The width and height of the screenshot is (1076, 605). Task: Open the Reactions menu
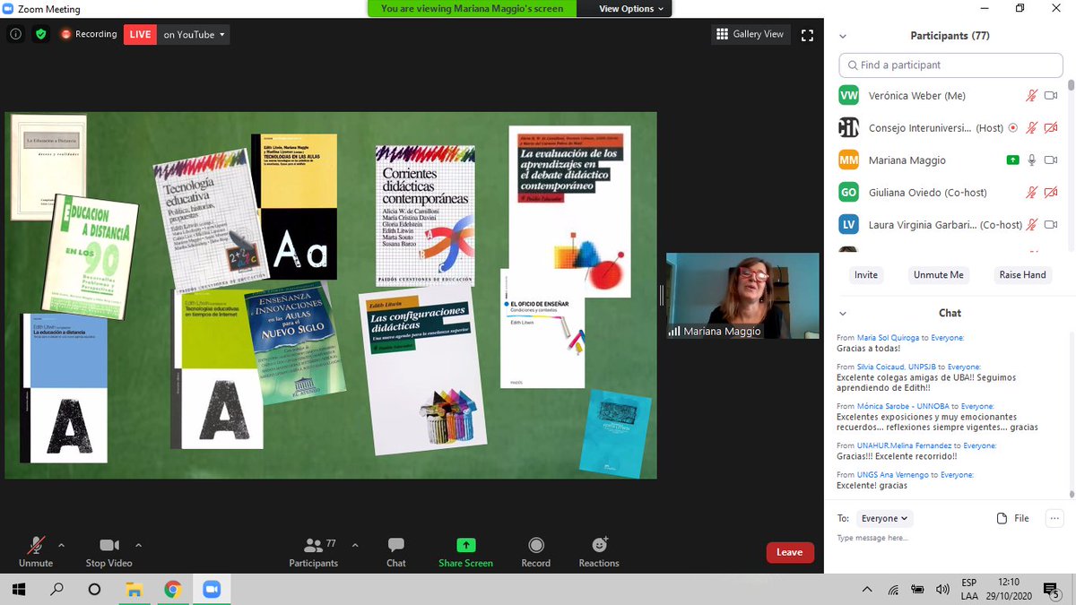click(x=599, y=552)
